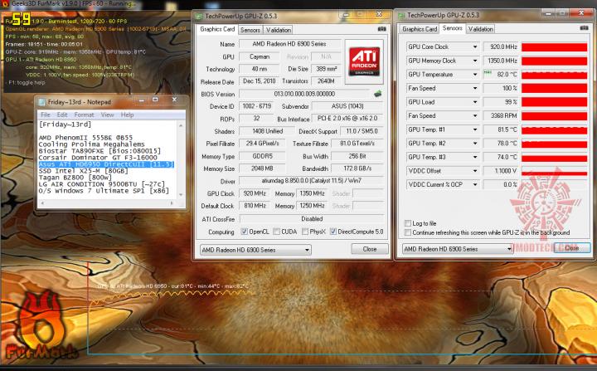
Task: Click the camera screenshot icon in Sensors window
Action: click(584, 28)
